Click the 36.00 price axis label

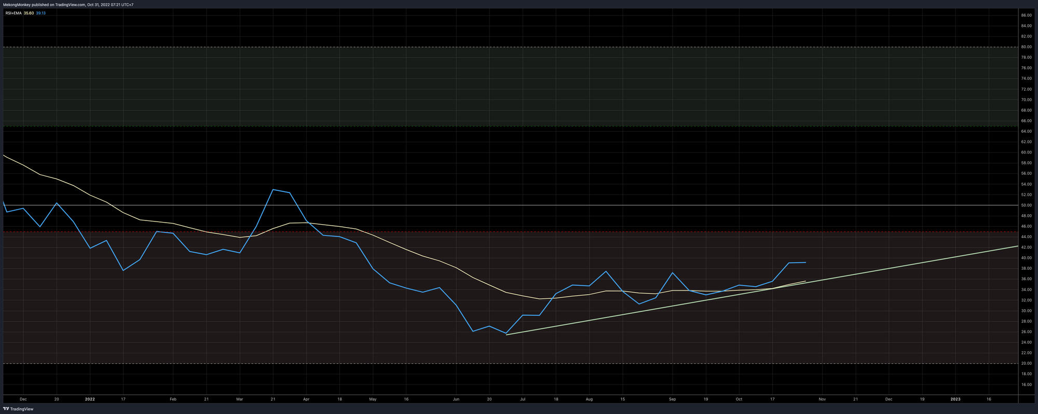click(x=1026, y=279)
